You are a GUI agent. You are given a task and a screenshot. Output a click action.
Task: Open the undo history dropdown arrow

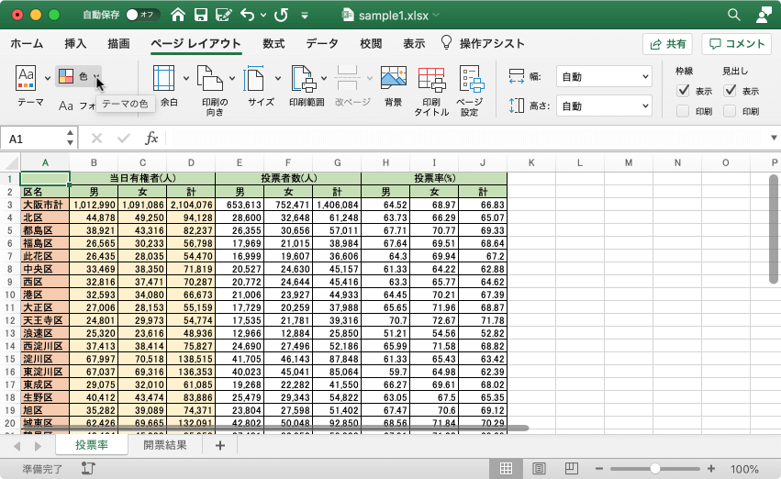(263, 16)
